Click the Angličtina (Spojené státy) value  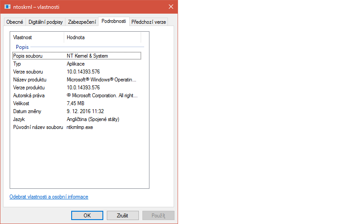pyautogui.click(x=93, y=119)
